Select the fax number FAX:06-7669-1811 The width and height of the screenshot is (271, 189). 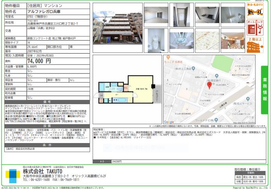click(x=66, y=180)
